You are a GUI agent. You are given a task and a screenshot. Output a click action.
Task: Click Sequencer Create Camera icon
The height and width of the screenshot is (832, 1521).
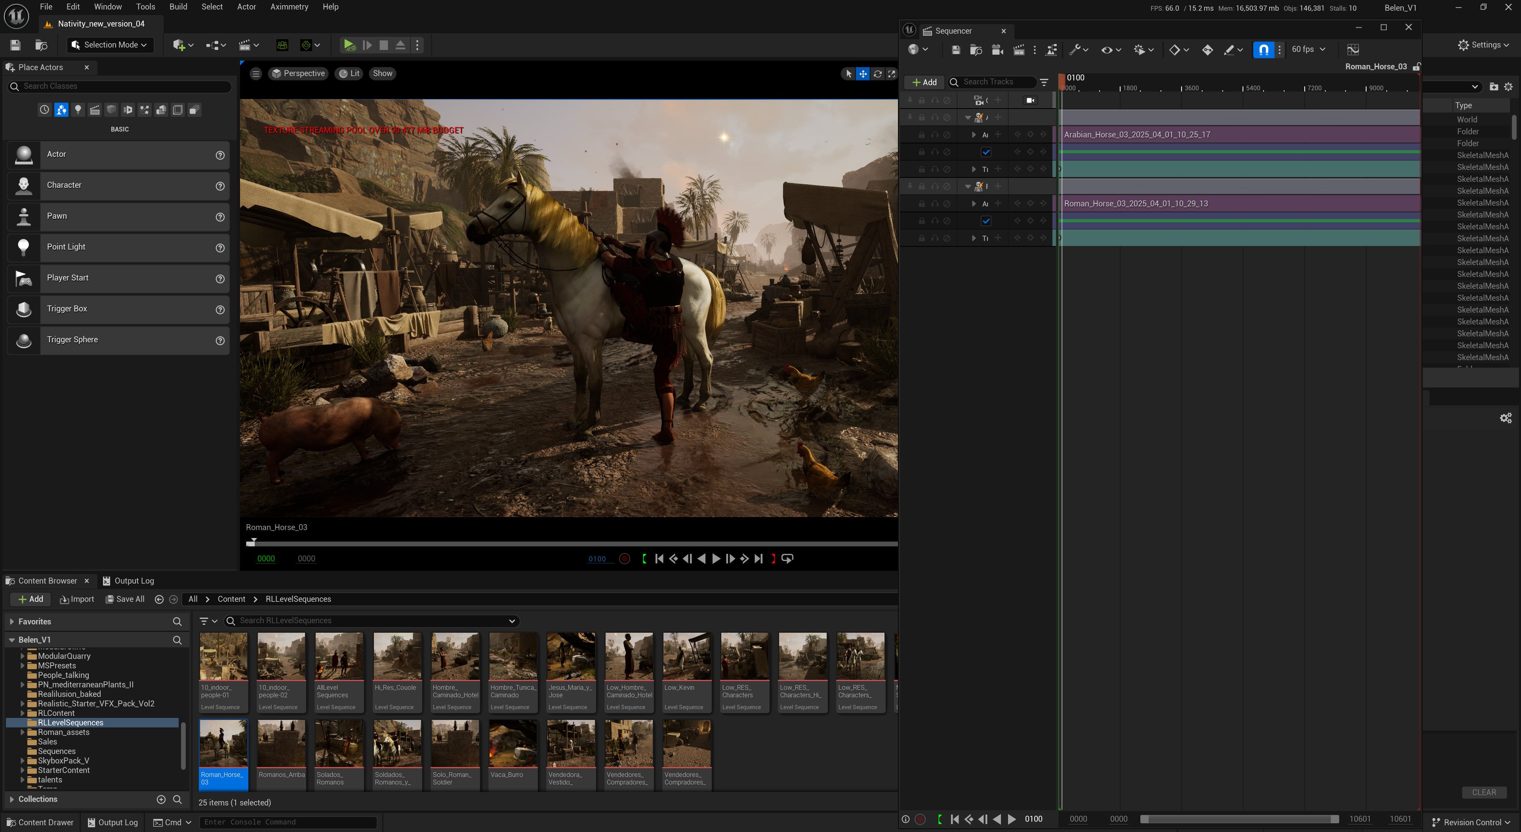pyautogui.click(x=998, y=50)
